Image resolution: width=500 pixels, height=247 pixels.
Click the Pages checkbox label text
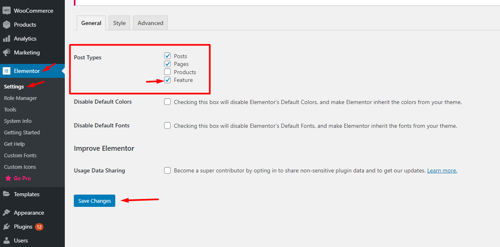pyautogui.click(x=181, y=64)
